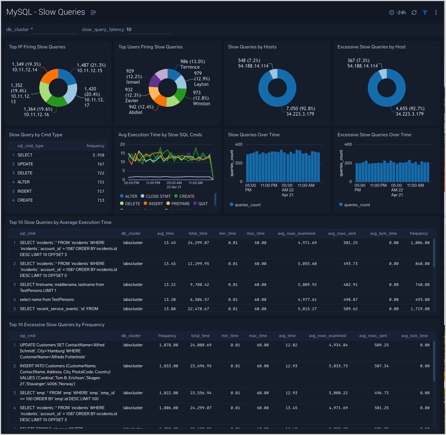Sort by frequency in Slow Query by Cmd Type
This screenshot has width=446, height=435.
click(95, 146)
